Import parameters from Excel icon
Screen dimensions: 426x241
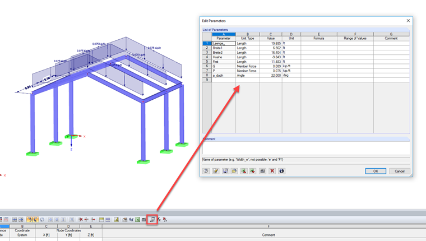[244, 171]
